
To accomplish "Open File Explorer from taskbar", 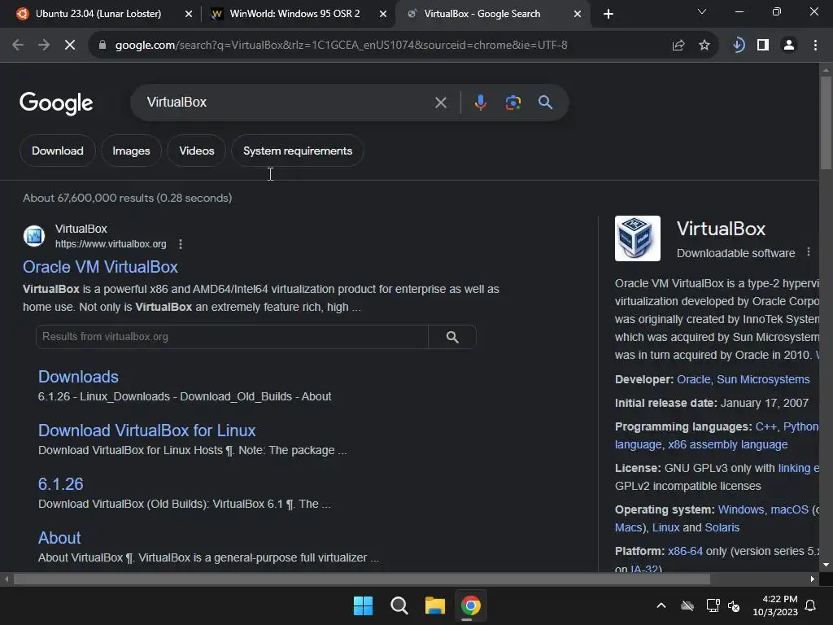I will (x=435, y=605).
